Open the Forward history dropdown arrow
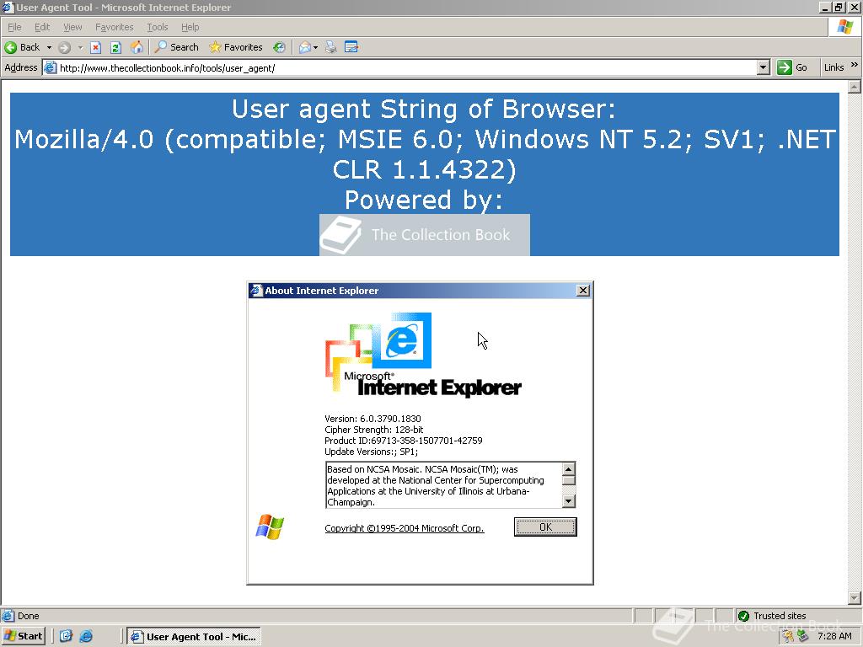Viewport: 863px width, 647px height. tap(80, 48)
